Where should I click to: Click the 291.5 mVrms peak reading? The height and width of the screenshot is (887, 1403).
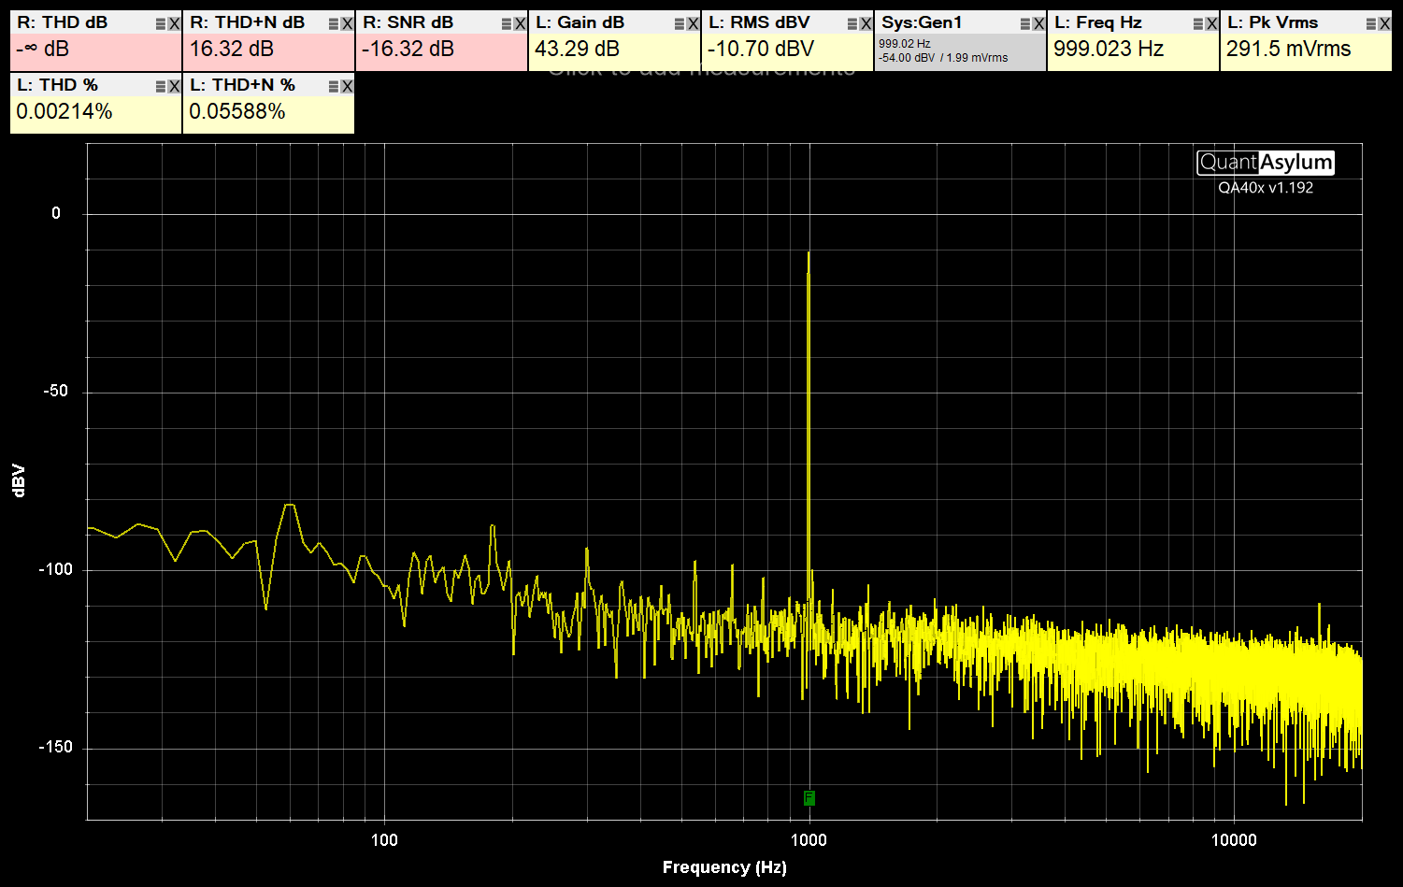(1289, 50)
